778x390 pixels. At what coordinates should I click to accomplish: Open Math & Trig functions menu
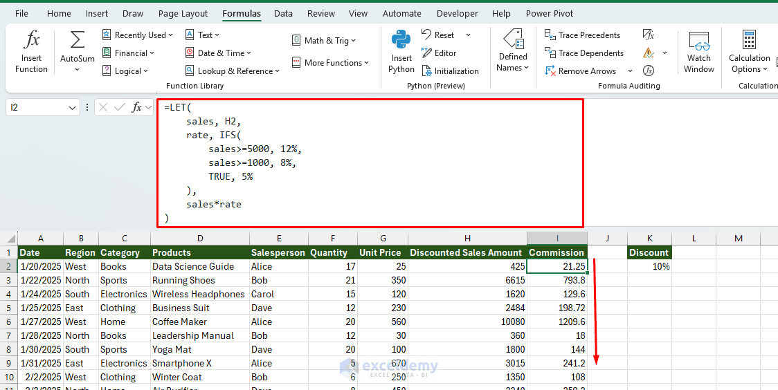[323, 41]
